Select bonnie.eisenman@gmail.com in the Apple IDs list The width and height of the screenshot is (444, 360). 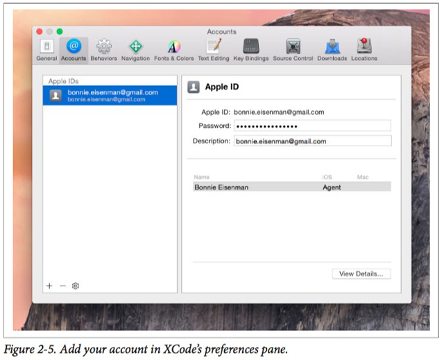(x=110, y=96)
